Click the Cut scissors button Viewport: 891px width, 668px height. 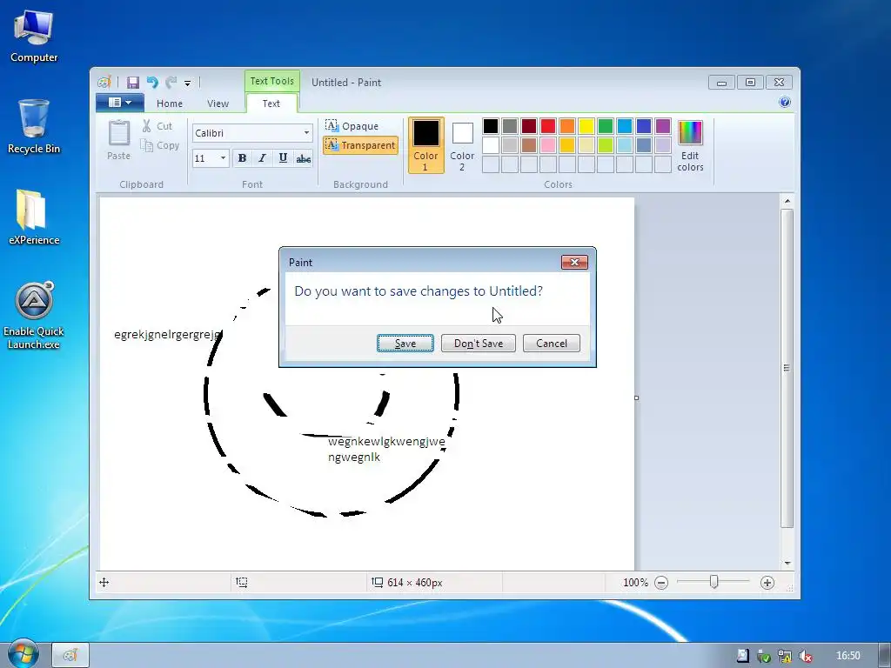[x=157, y=126]
